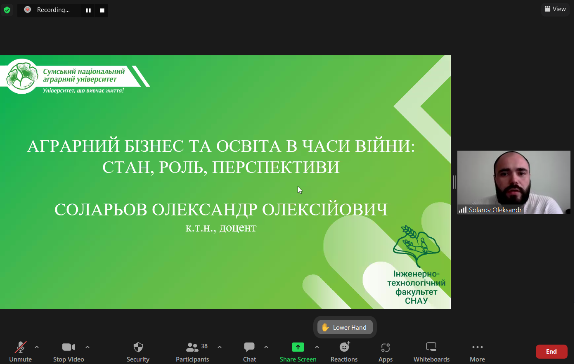Stop the recording
The image size is (575, 364).
pyautogui.click(x=102, y=10)
